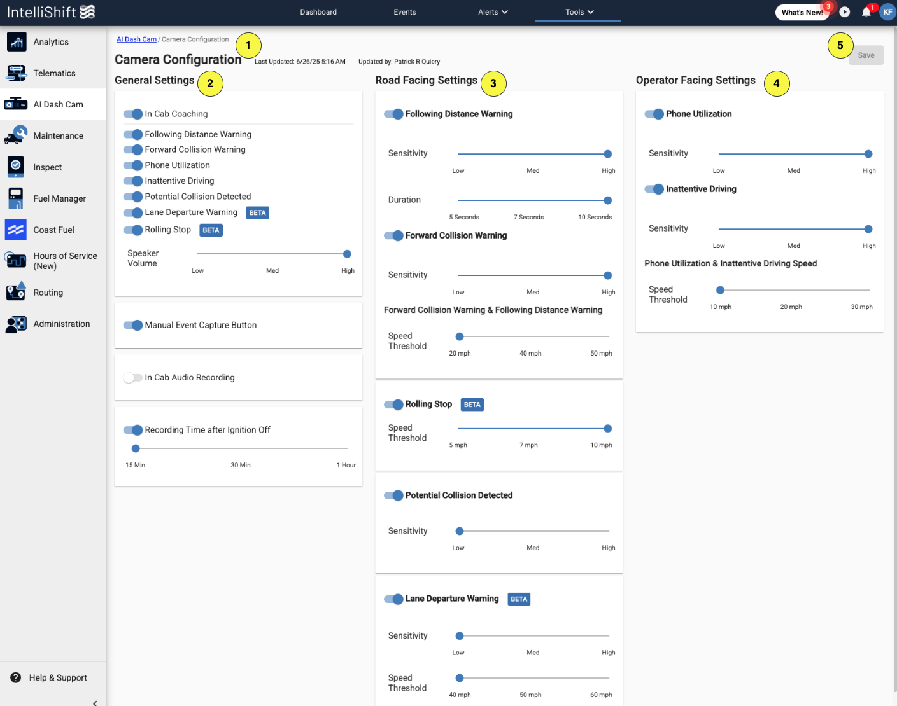
Task: Enable In Cab Audio Recording
Action: 132,377
